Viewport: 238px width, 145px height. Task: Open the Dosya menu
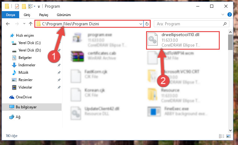[11, 15]
